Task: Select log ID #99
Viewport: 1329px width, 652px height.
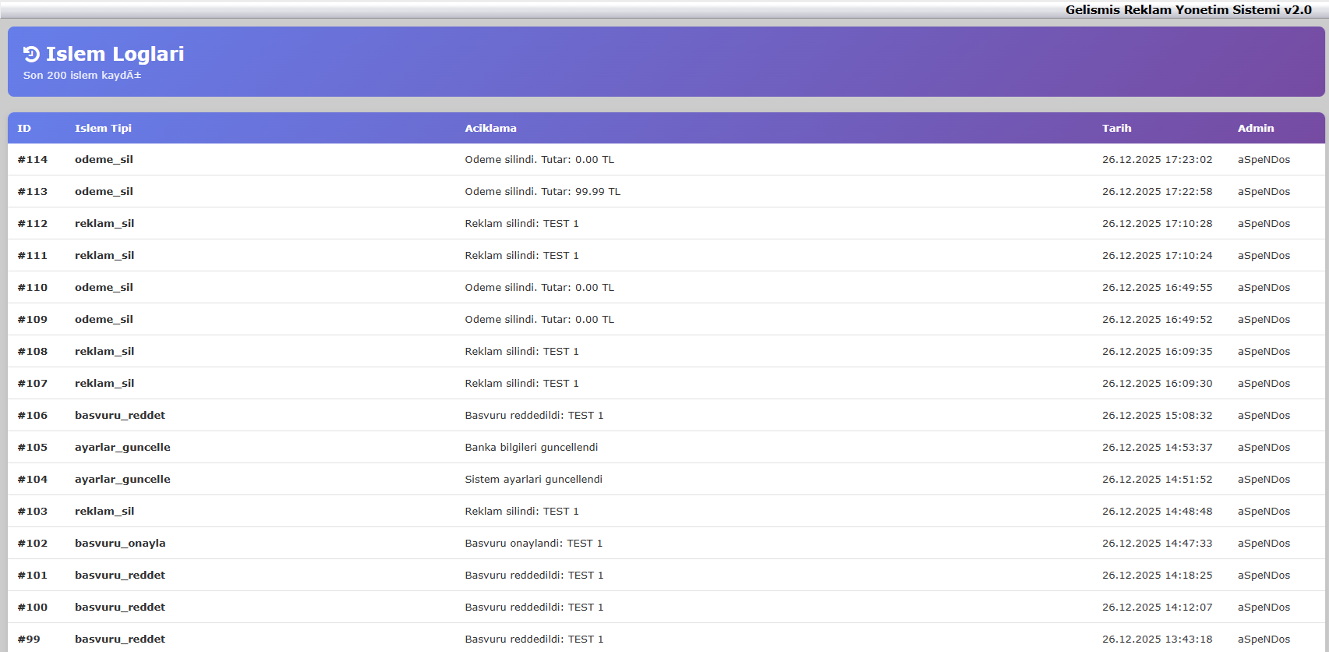Action: point(29,640)
